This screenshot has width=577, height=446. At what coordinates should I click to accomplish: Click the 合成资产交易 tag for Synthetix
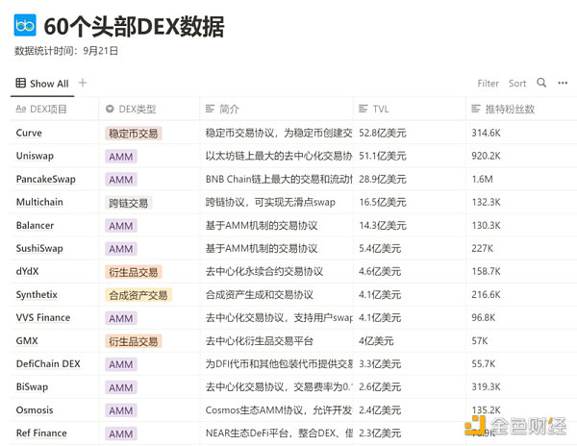point(138,295)
